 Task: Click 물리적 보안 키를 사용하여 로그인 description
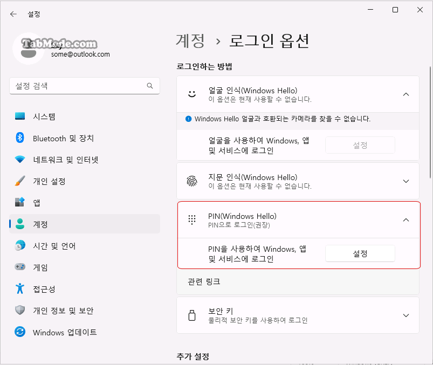coord(258,320)
